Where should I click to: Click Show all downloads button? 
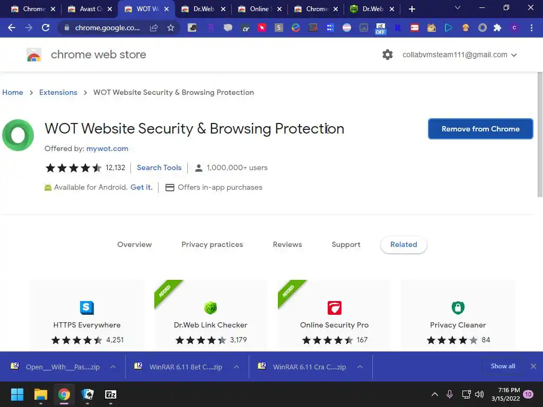tap(503, 366)
